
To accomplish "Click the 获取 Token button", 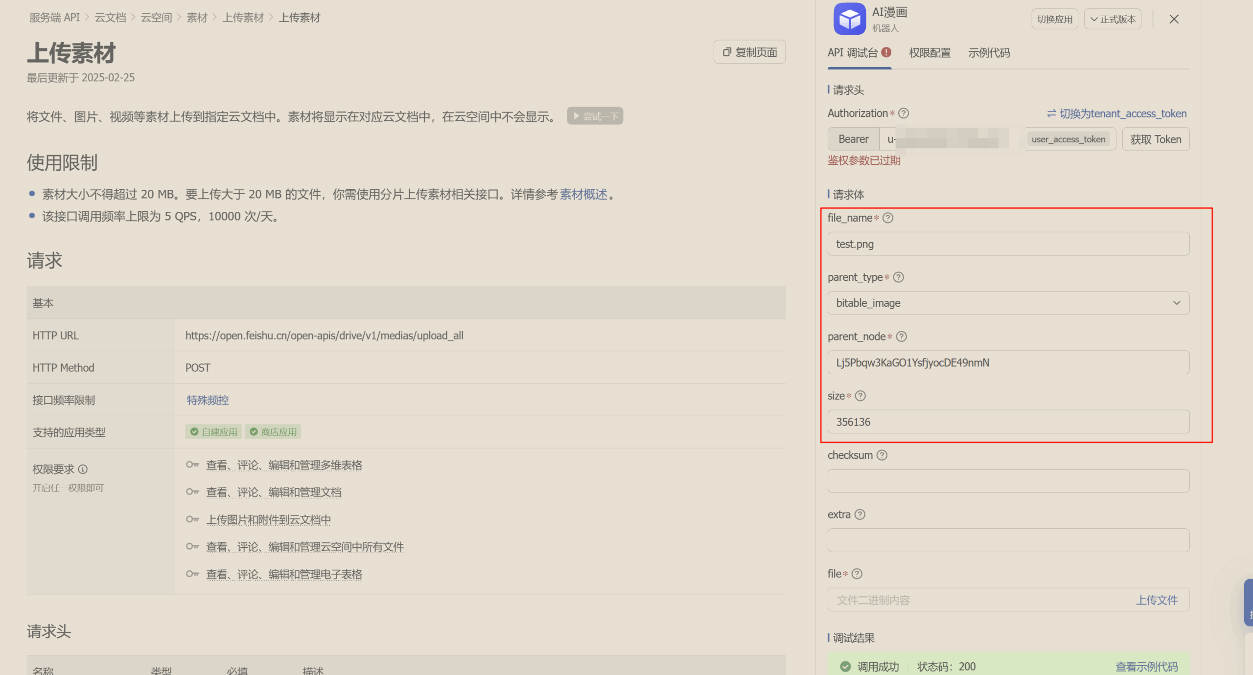I will (1155, 139).
